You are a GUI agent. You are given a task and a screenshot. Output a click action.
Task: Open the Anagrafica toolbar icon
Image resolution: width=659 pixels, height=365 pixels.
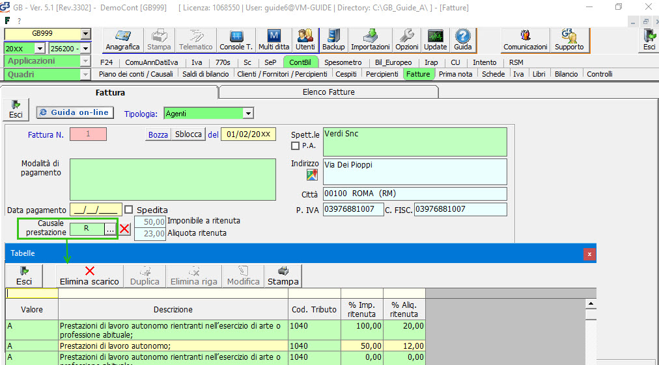(122, 40)
